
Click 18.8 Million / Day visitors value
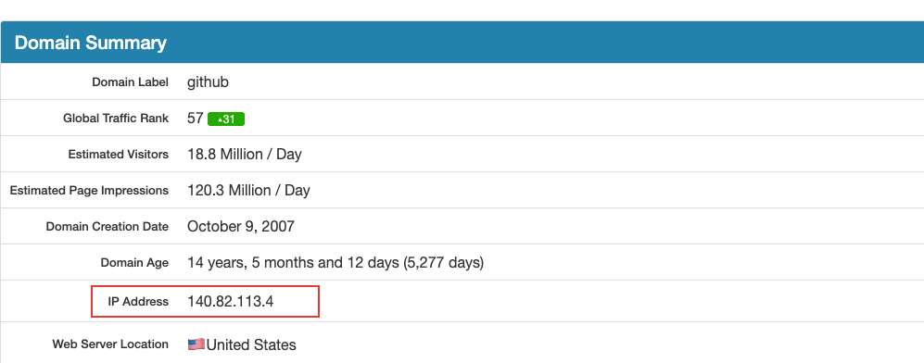(245, 155)
